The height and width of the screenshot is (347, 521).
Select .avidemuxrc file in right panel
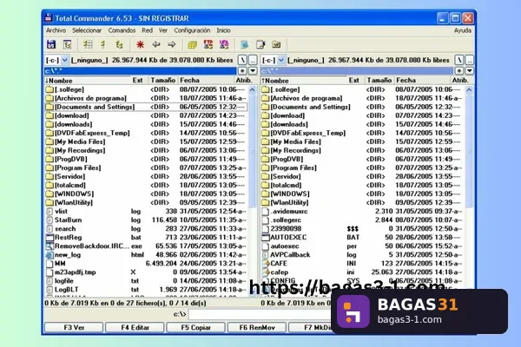(x=362, y=212)
